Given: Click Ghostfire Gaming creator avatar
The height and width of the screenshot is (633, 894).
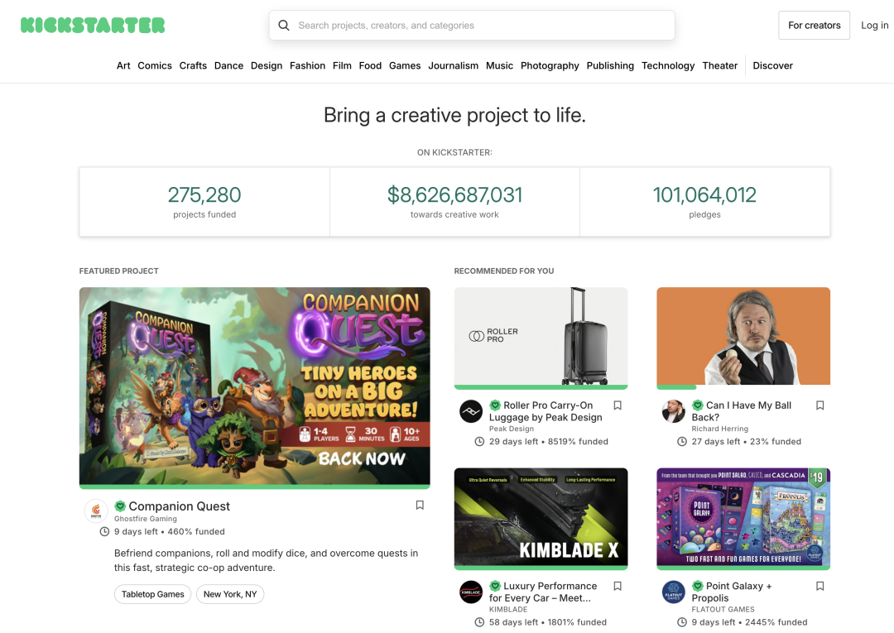Looking at the screenshot, I should (97, 511).
